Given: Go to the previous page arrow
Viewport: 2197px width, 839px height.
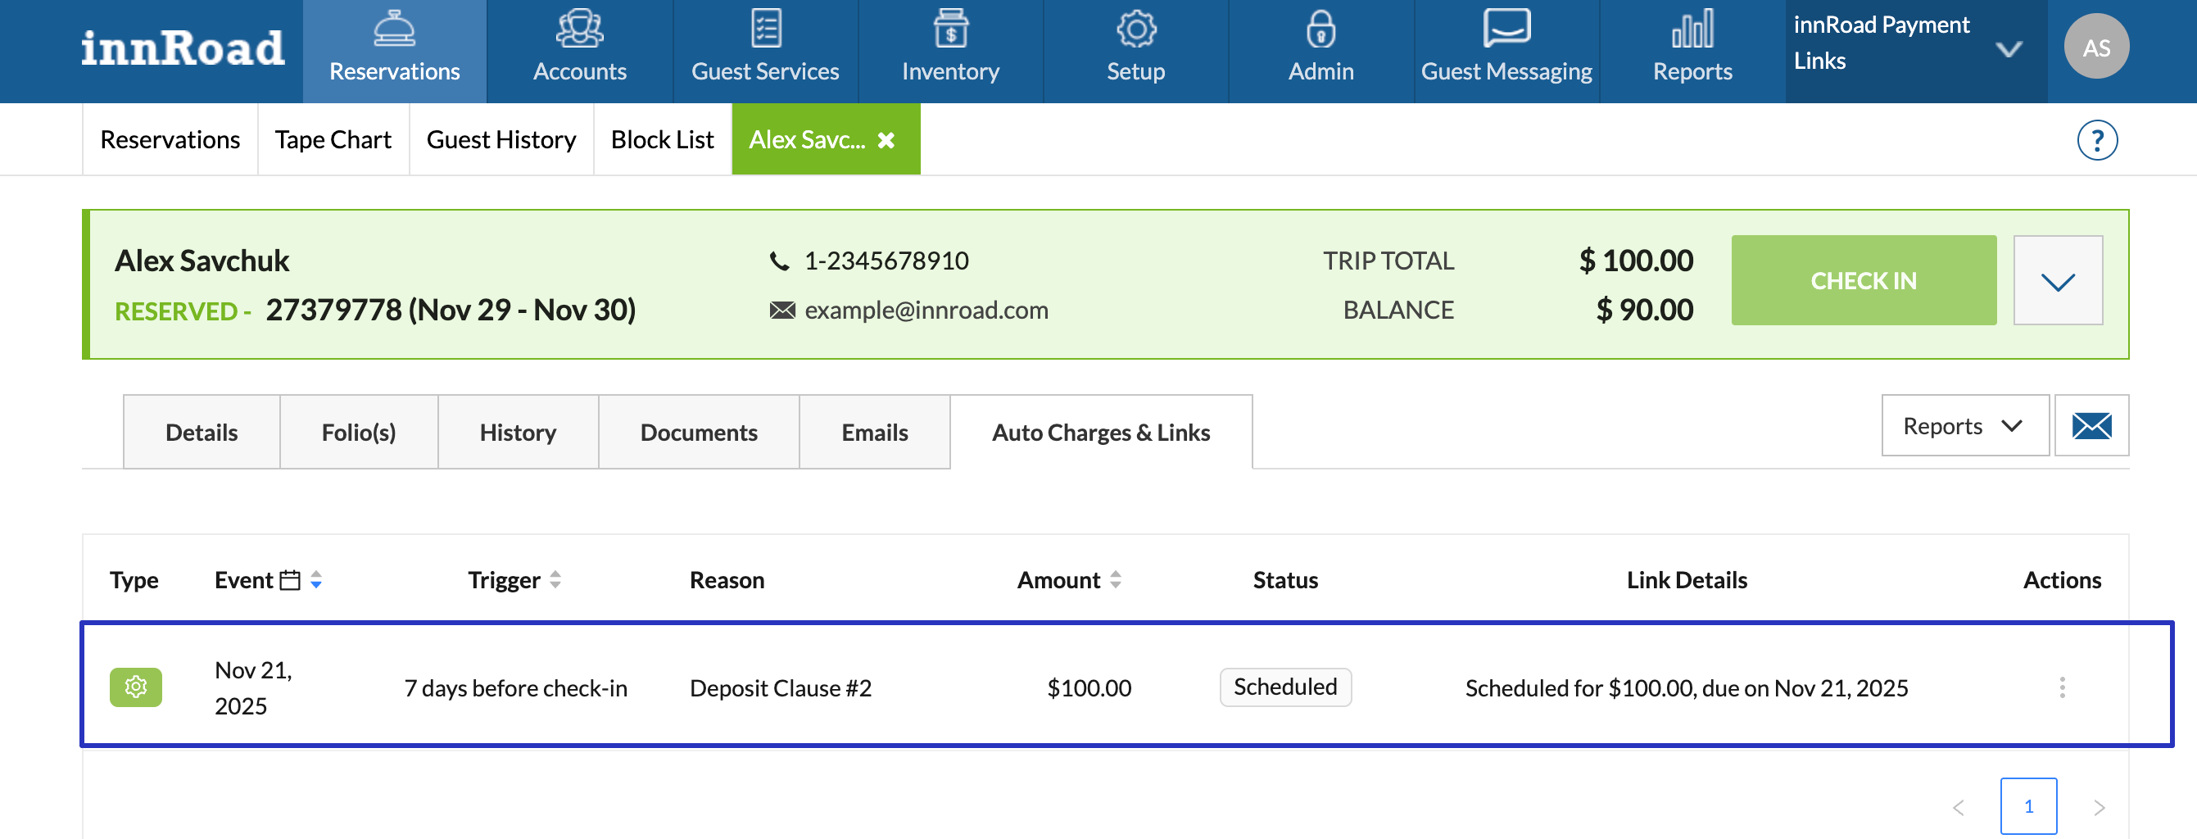Looking at the screenshot, I should 1958,807.
